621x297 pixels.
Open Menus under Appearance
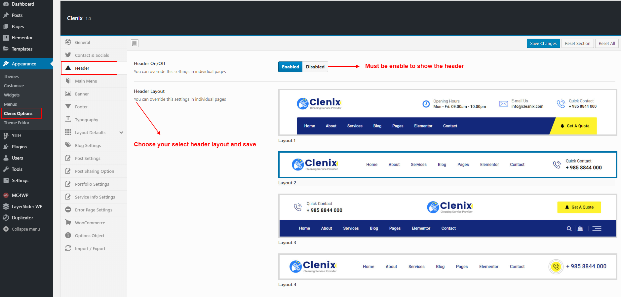coord(10,104)
